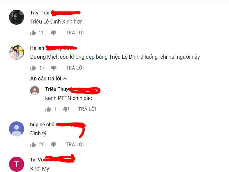Collapse replies with 'Ẩn câu trả lời'
Viewport: 229px width, 172px height.
[x=49, y=79]
